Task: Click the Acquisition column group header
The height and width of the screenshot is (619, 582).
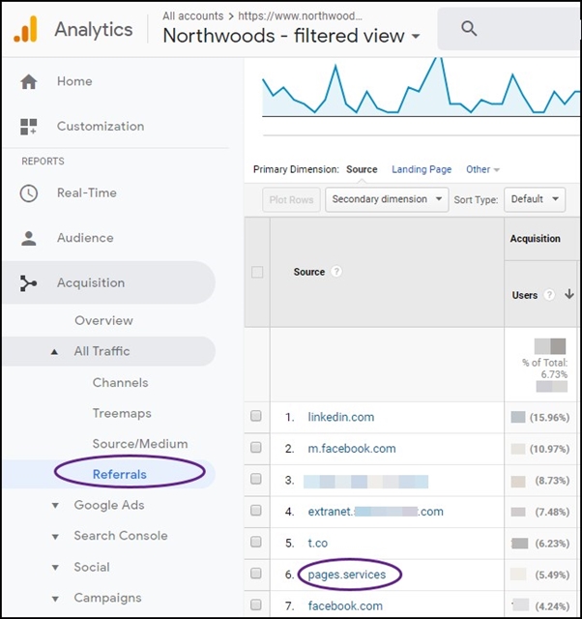Action: tap(535, 239)
